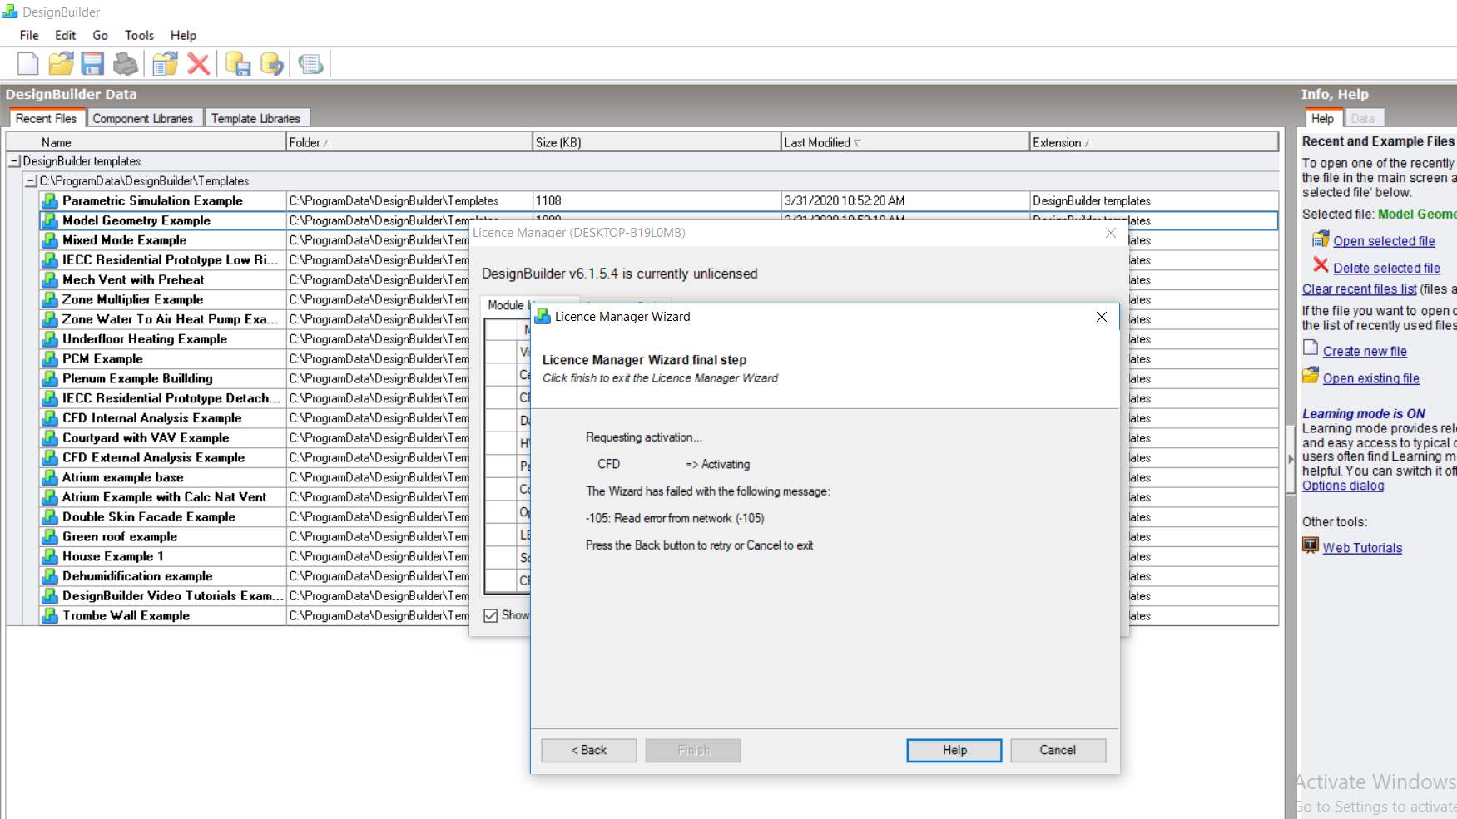Click the file icon of PCM Example
Viewport: 1457px width, 819px height.
point(50,359)
